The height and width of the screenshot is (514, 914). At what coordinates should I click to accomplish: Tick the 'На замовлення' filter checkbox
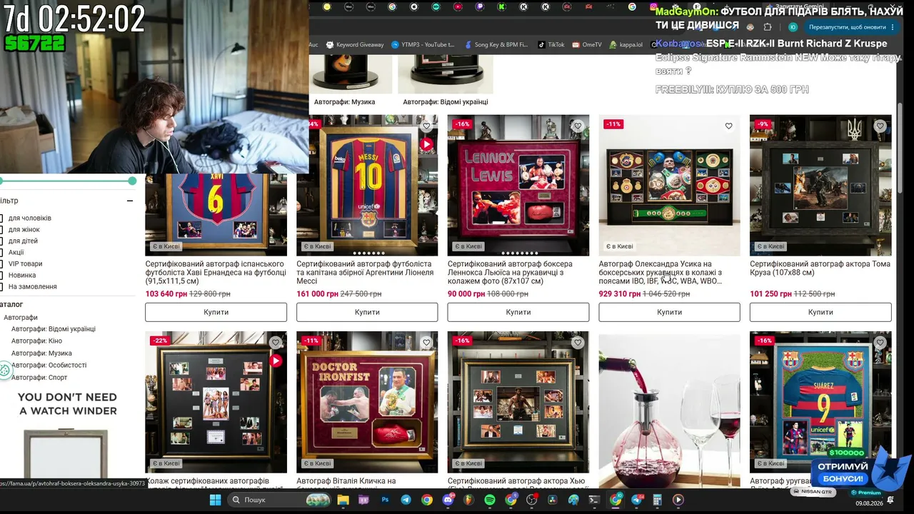coord(1,286)
